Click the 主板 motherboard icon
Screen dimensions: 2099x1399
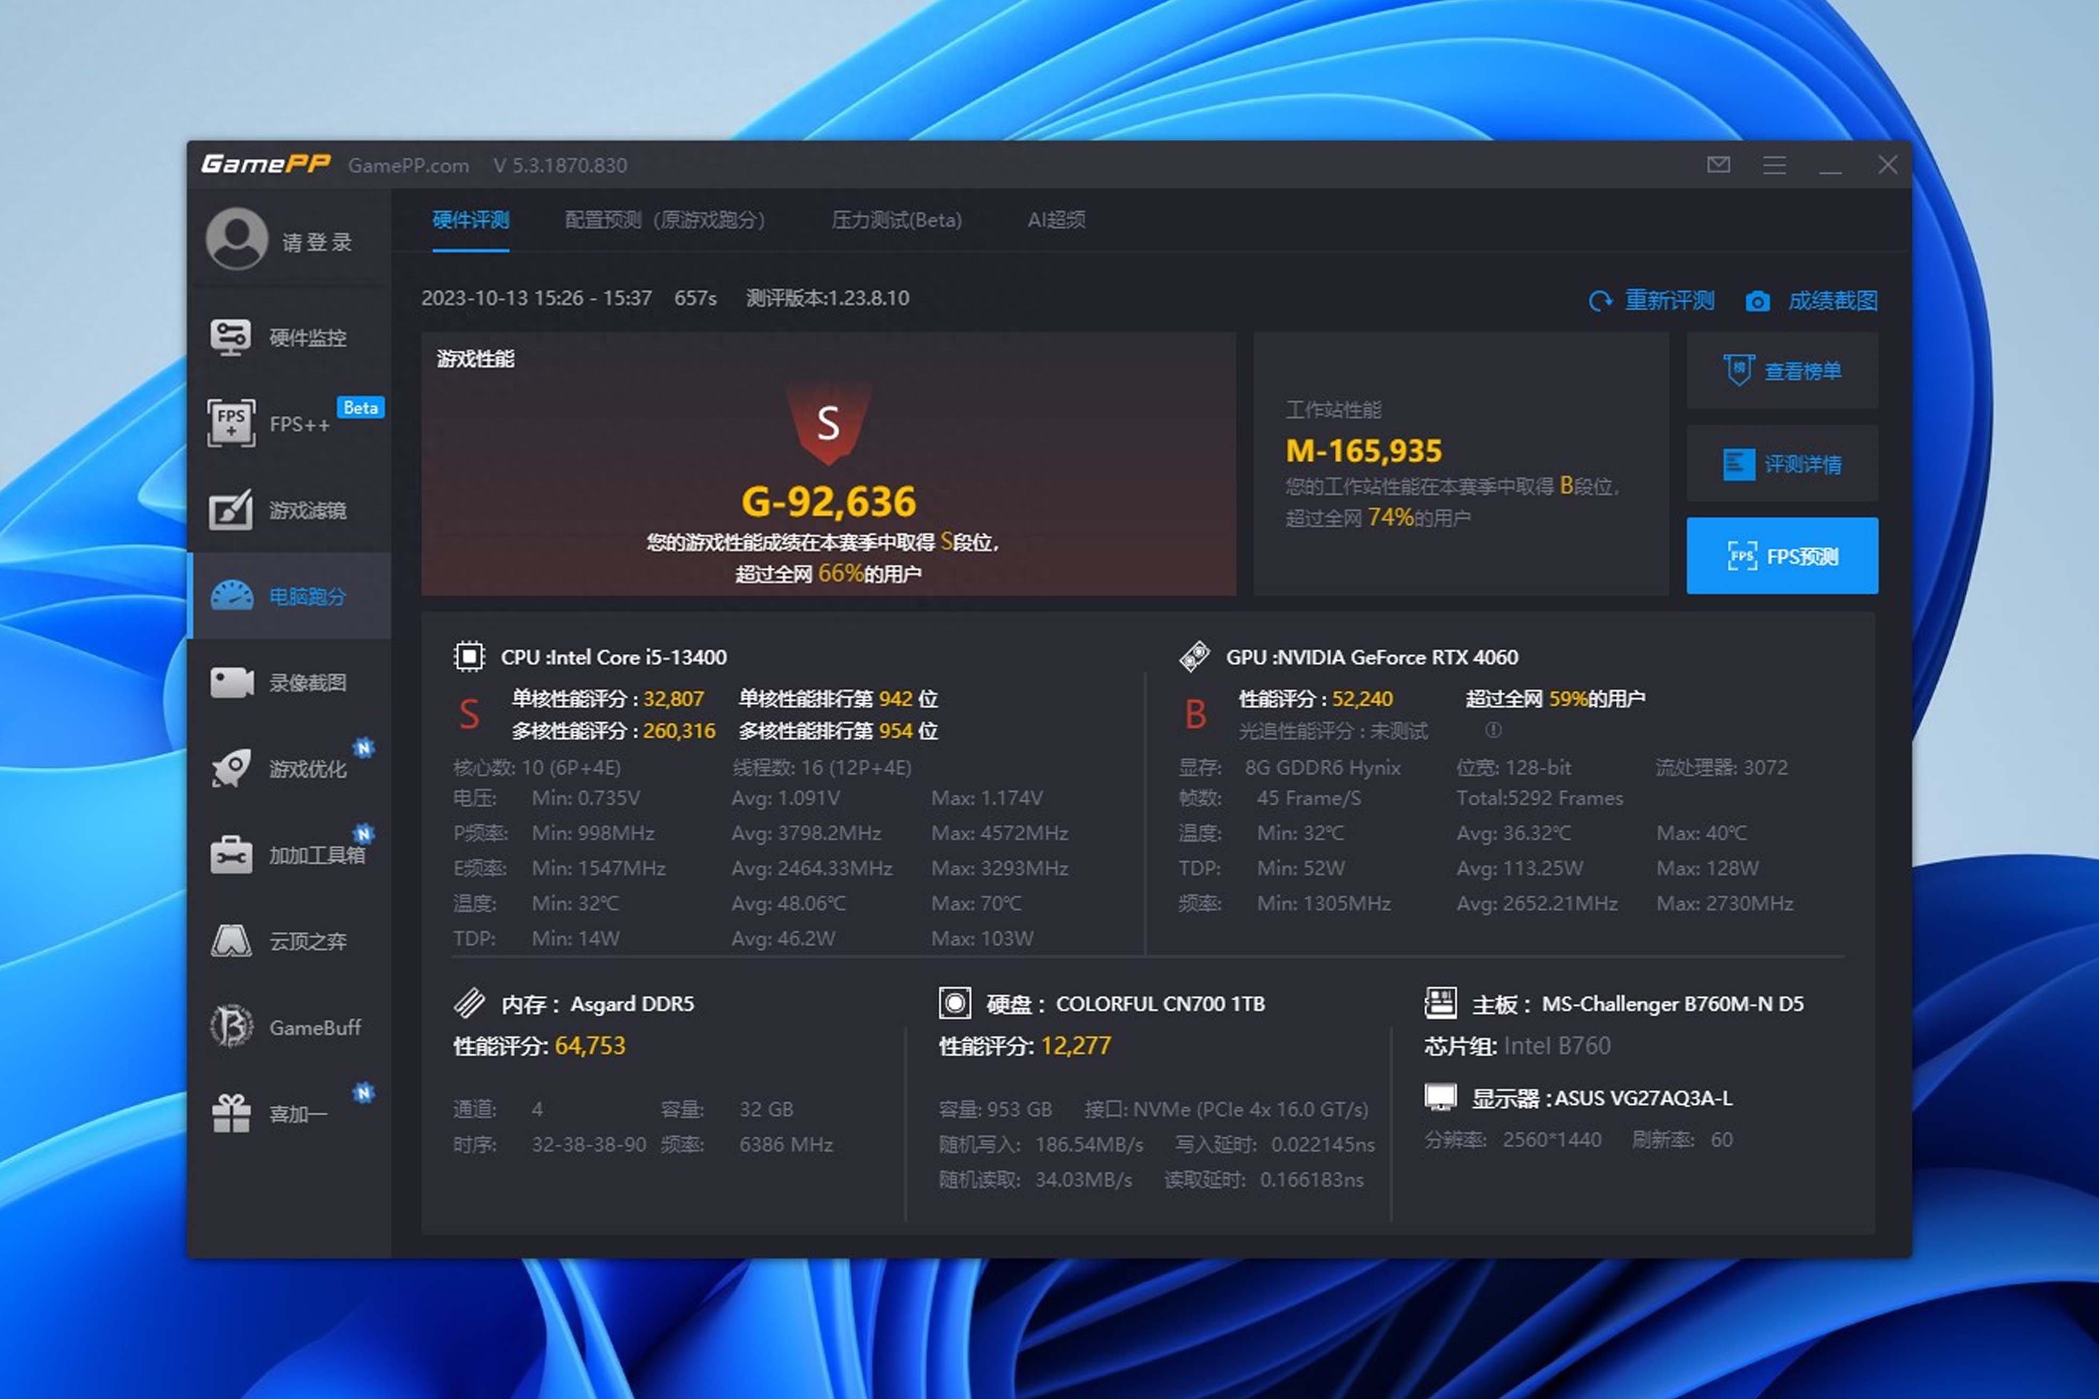pyautogui.click(x=1440, y=1003)
